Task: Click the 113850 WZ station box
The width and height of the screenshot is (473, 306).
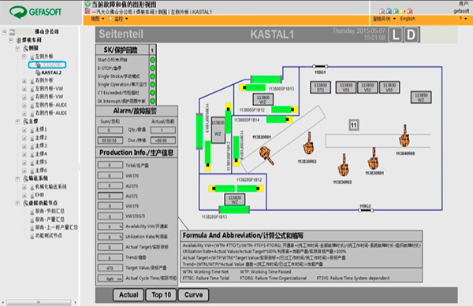Action: (421, 98)
